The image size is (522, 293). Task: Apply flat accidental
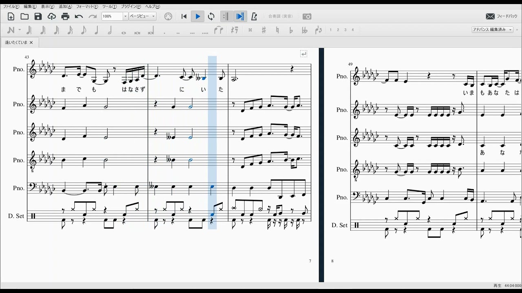coord(291,30)
